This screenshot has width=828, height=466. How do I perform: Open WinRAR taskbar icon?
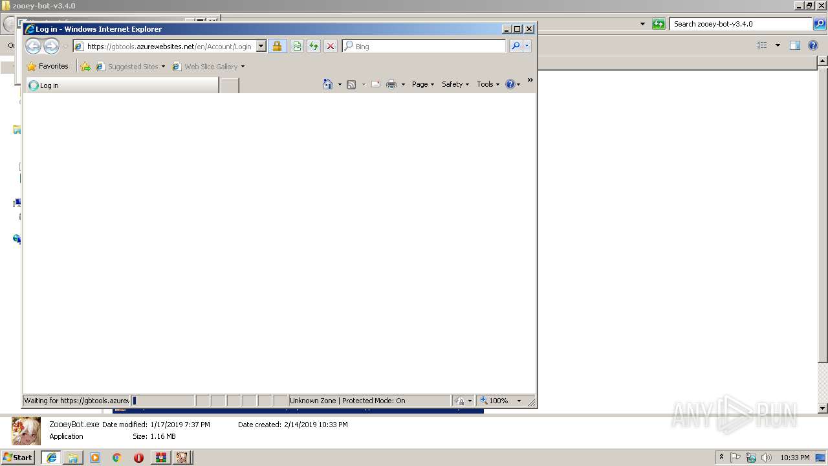pyautogui.click(x=160, y=458)
